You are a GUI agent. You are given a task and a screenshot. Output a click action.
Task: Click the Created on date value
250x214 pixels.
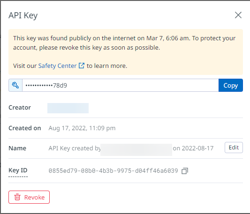tap(82, 128)
